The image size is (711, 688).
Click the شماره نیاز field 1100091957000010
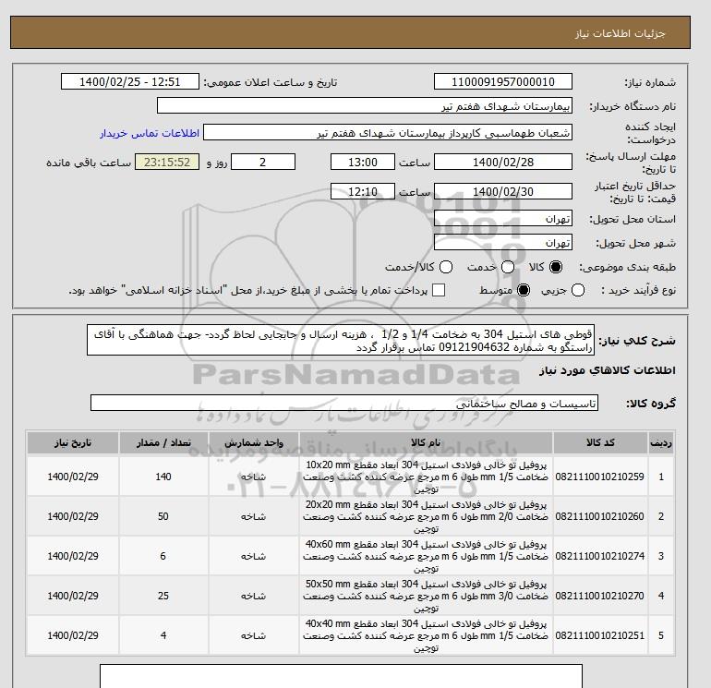(503, 81)
